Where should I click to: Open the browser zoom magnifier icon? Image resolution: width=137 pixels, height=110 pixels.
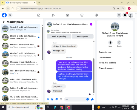118,9
